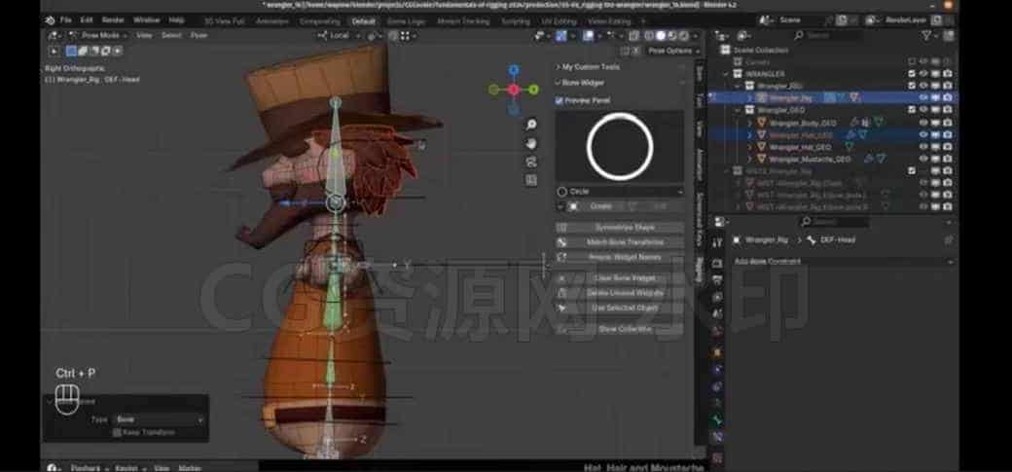Open the Render menu
This screenshot has height=472, width=1012.
pos(113,20)
